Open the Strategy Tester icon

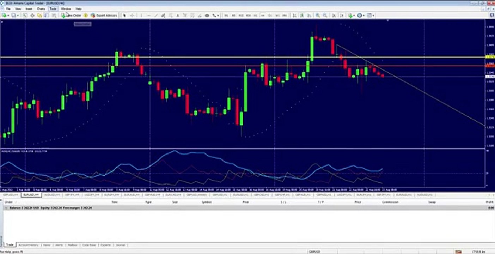54,15
